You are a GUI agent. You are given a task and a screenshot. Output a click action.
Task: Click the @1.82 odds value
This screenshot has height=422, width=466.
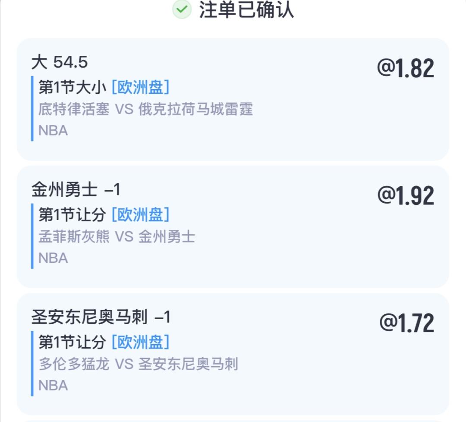pyautogui.click(x=406, y=68)
